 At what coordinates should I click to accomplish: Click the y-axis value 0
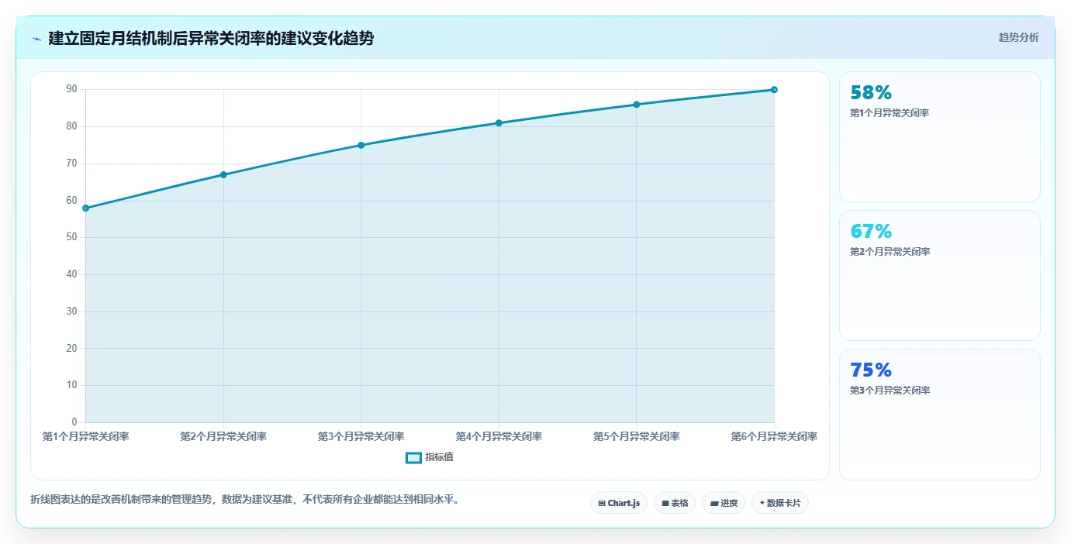click(74, 422)
